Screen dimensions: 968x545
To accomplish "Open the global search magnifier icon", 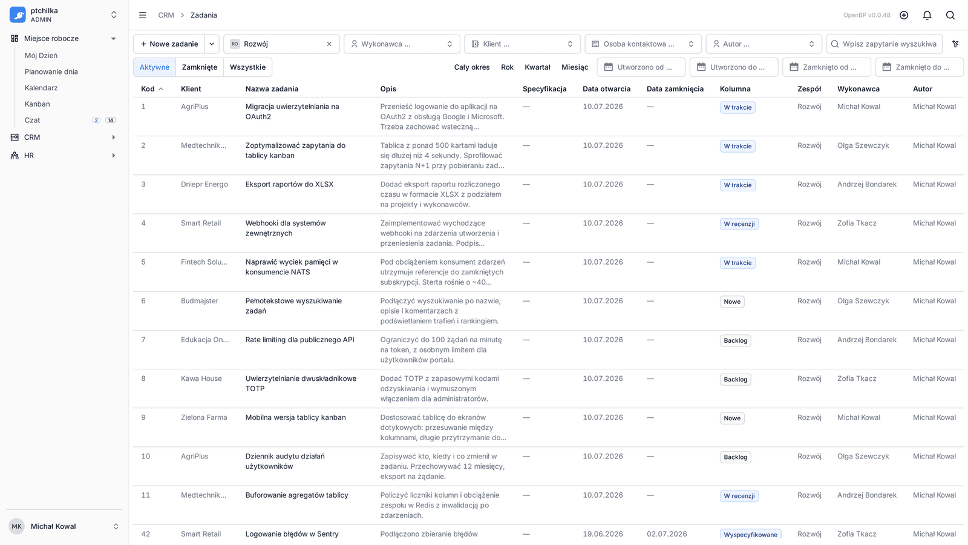I will pos(950,15).
